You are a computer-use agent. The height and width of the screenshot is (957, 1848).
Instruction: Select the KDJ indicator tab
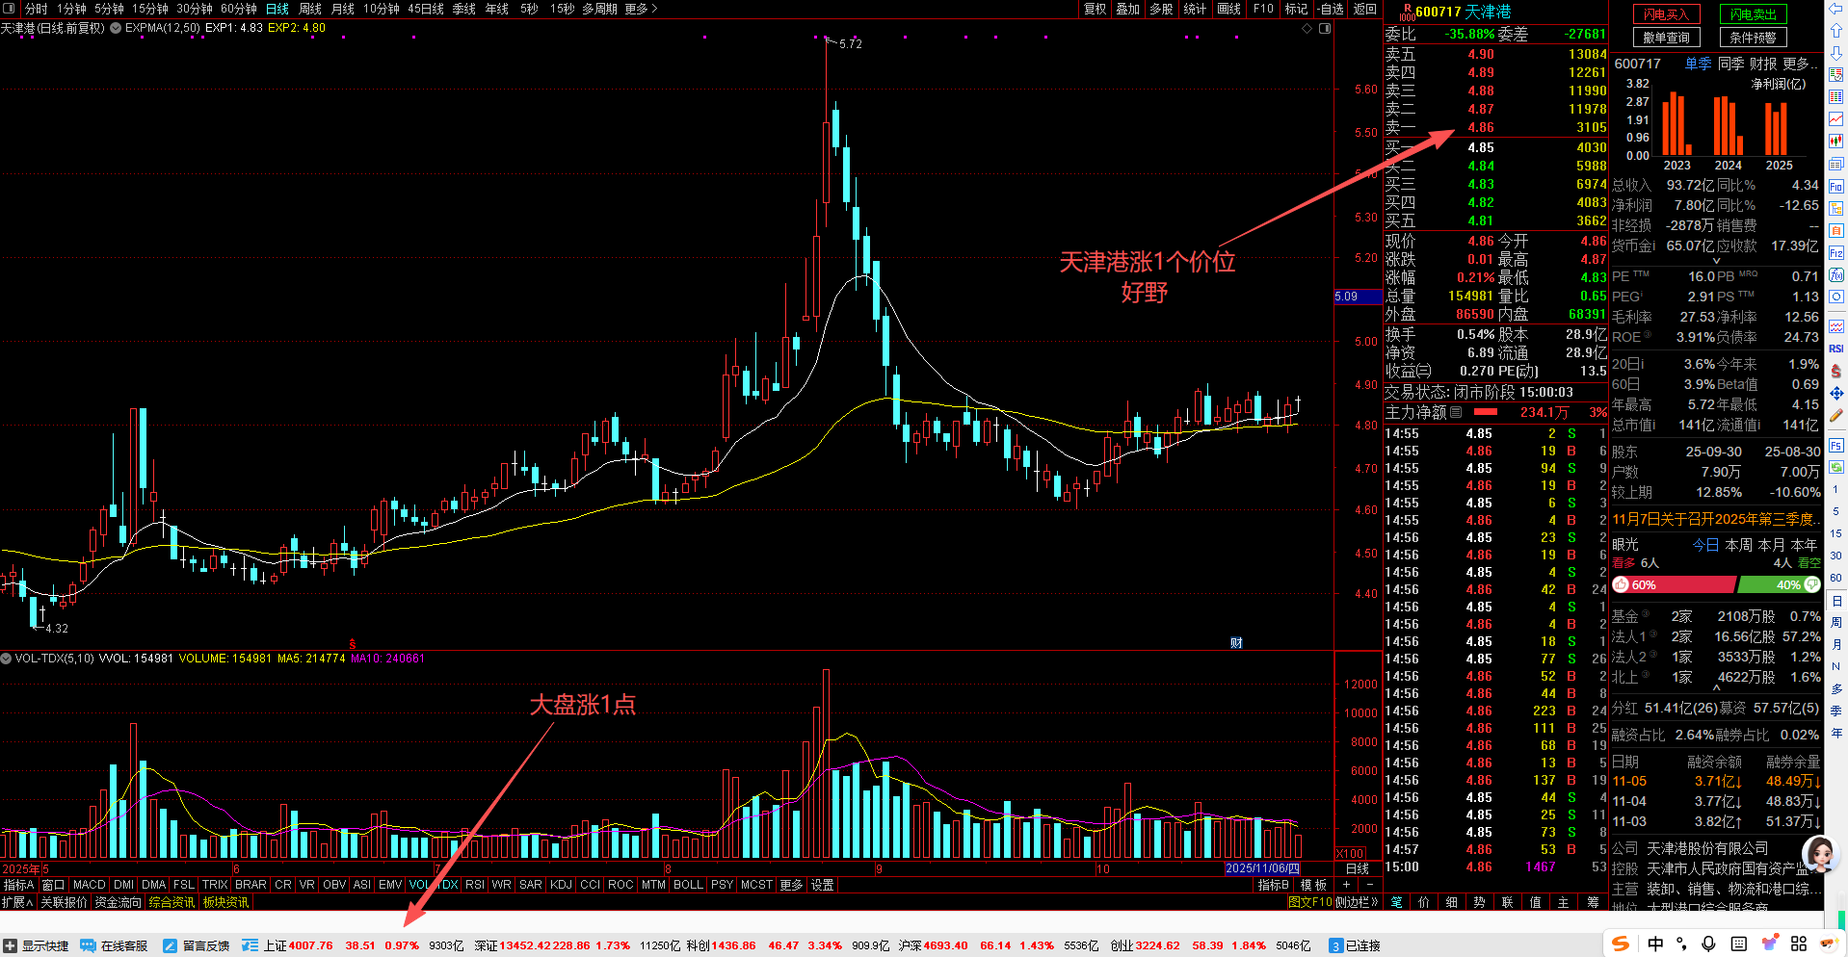click(x=561, y=885)
